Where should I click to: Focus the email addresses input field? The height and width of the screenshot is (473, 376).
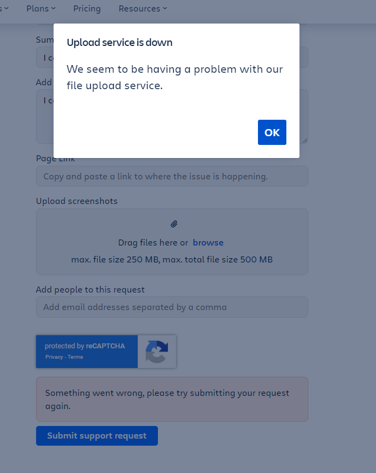click(172, 307)
